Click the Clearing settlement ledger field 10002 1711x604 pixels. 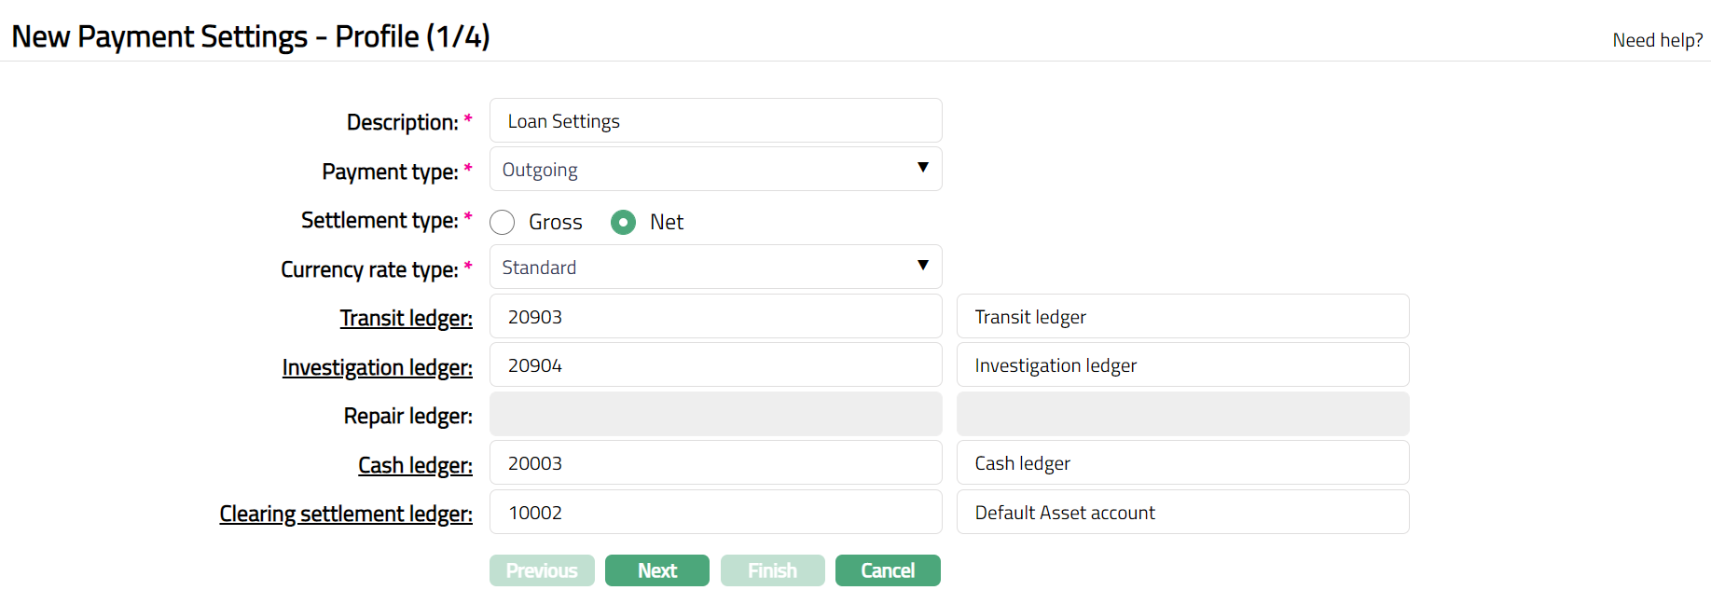pos(715,513)
